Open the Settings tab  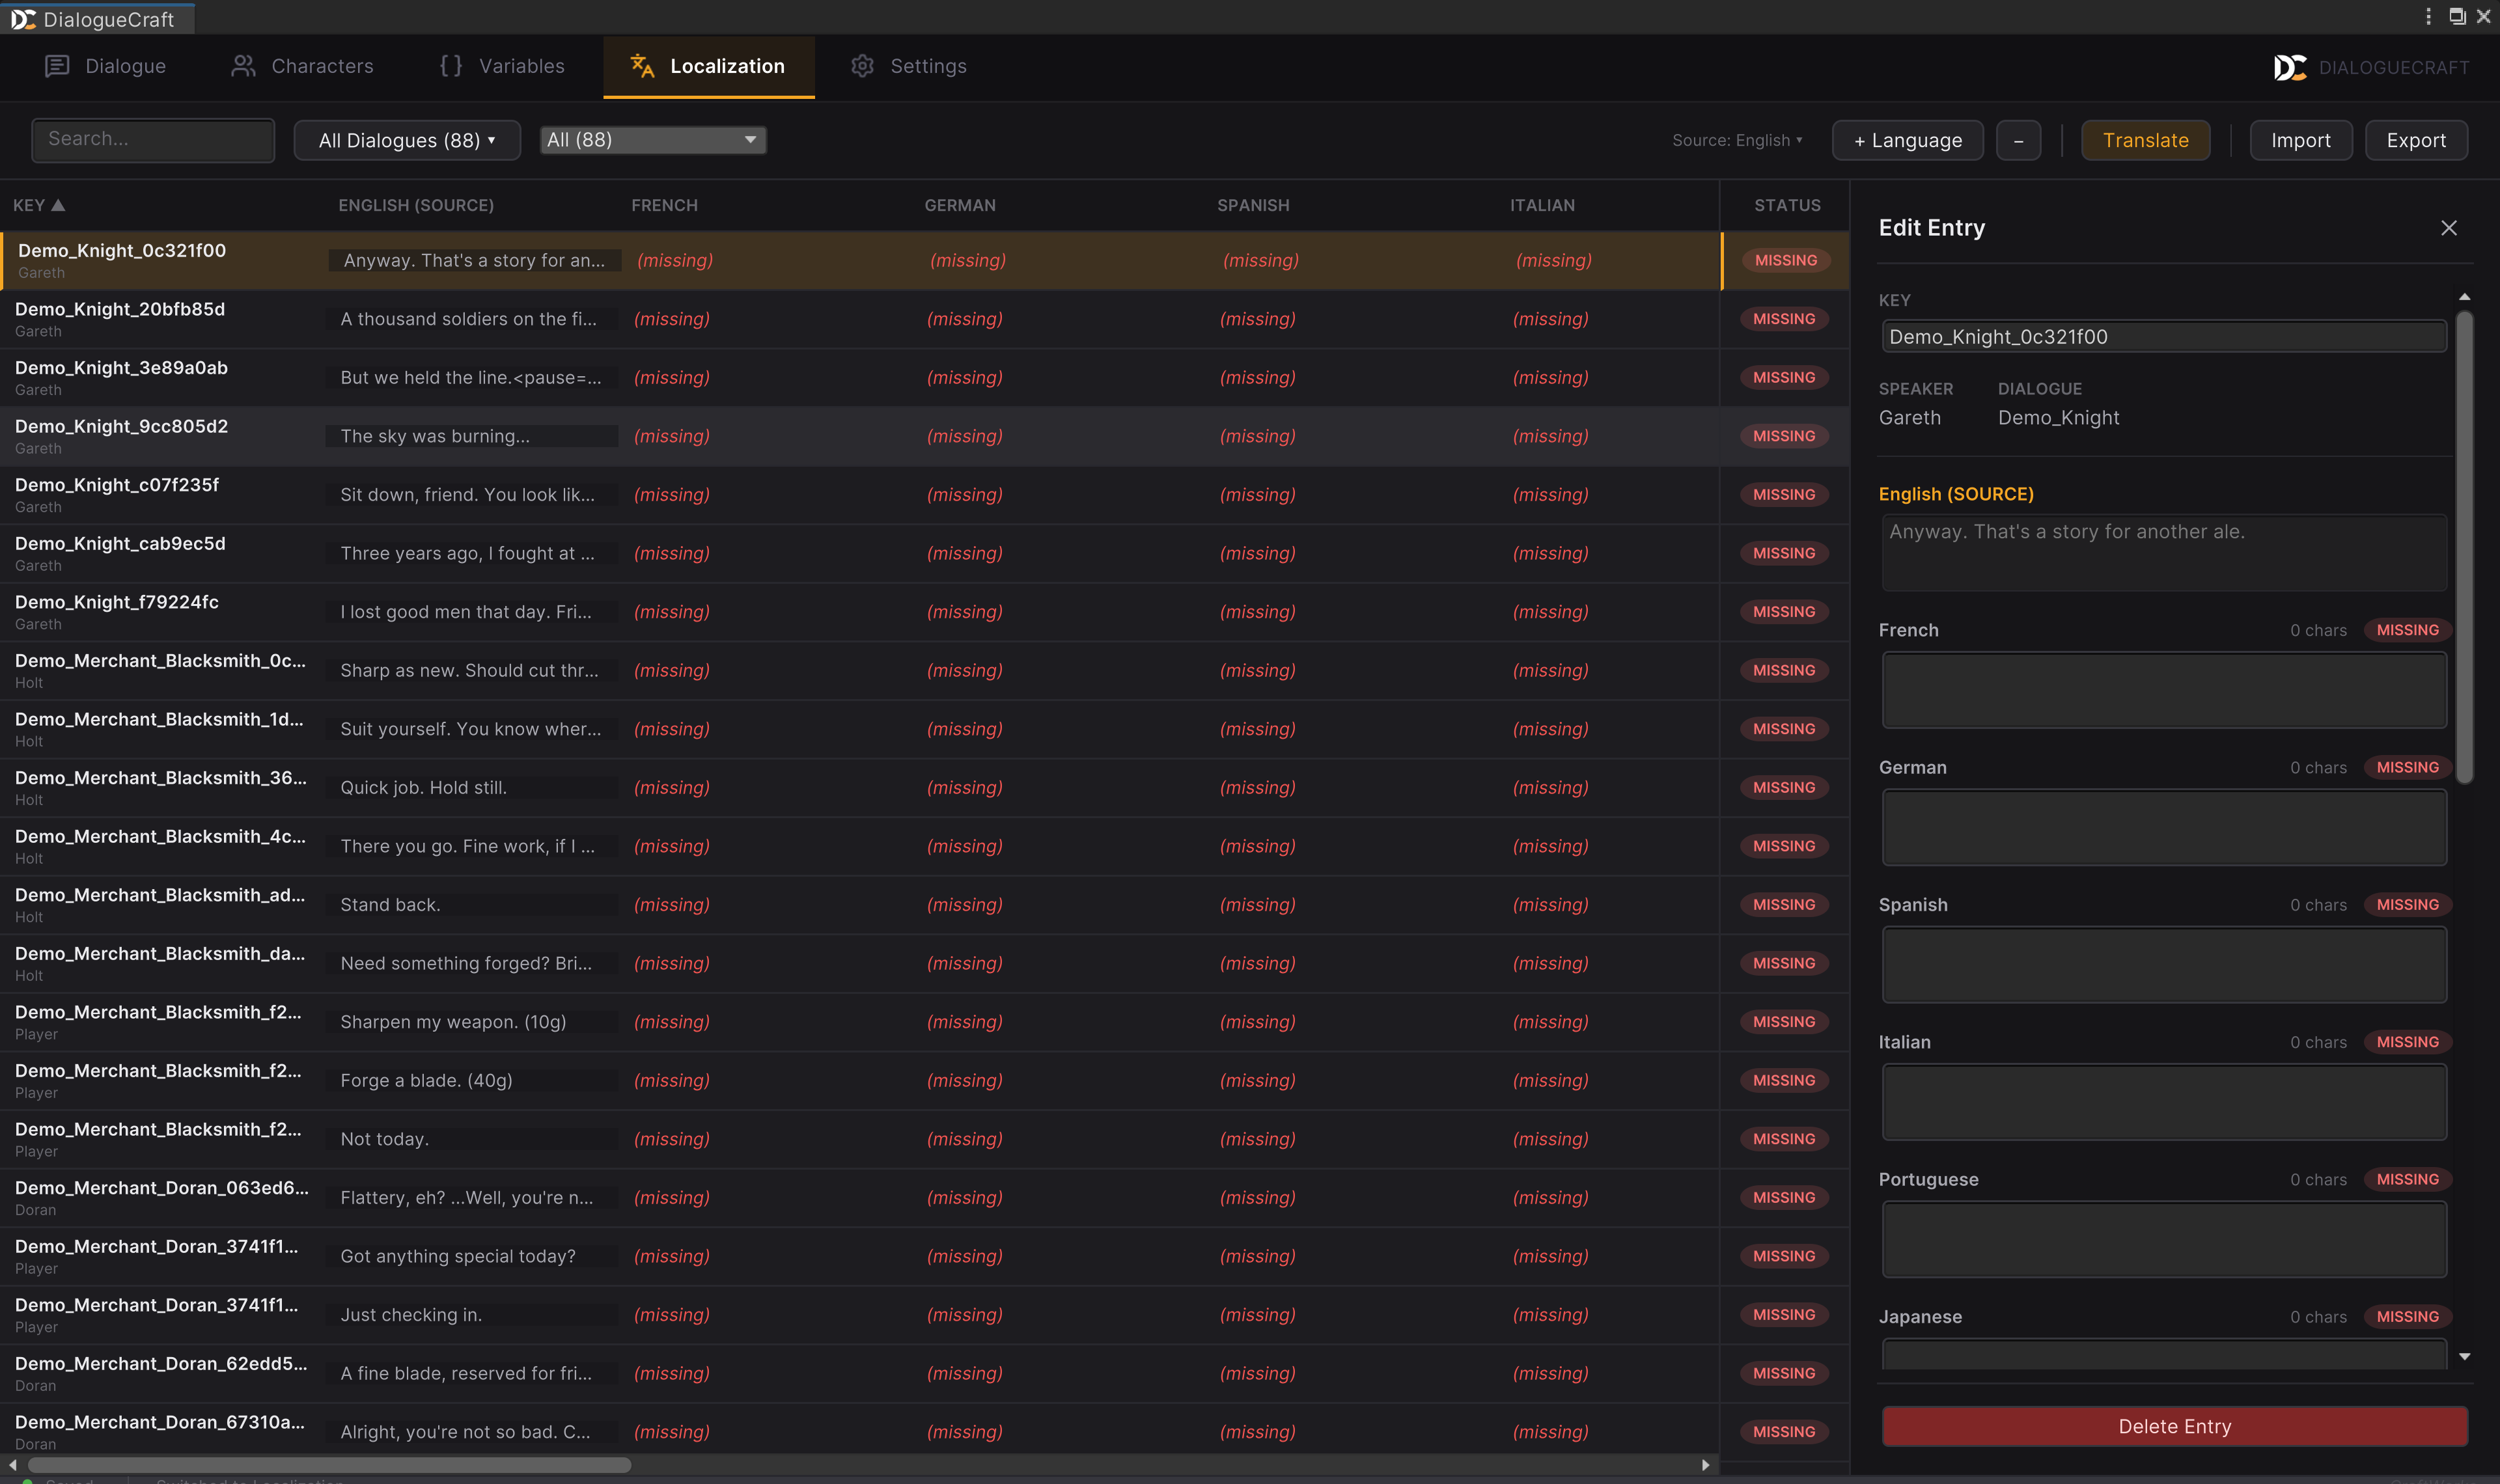[x=908, y=66]
